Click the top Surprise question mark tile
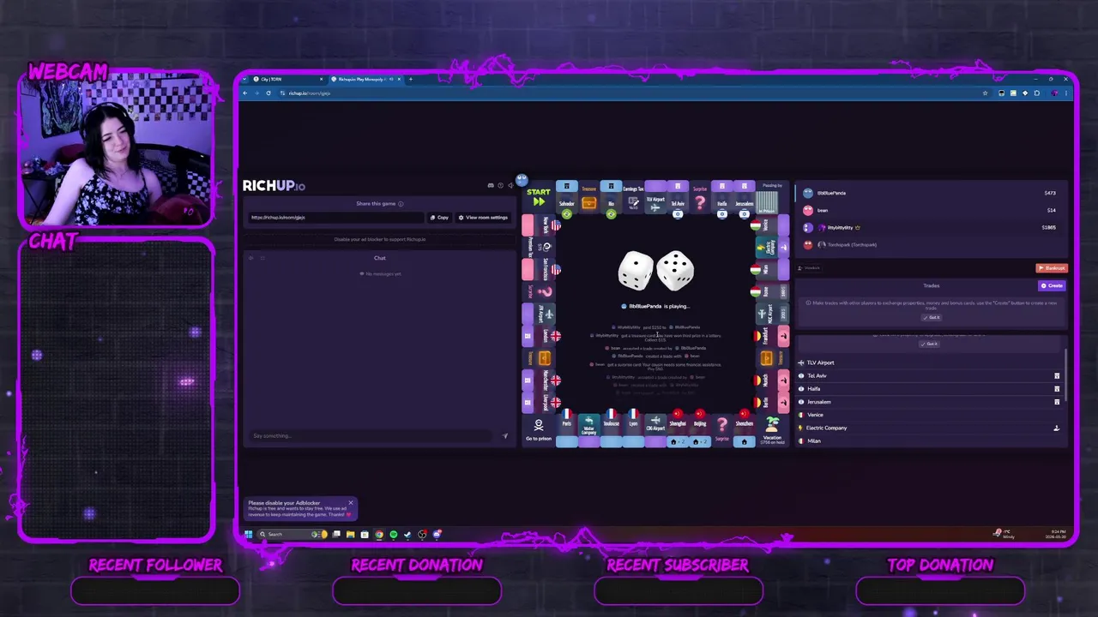The width and height of the screenshot is (1098, 617). pyautogui.click(x=700, y=199)
